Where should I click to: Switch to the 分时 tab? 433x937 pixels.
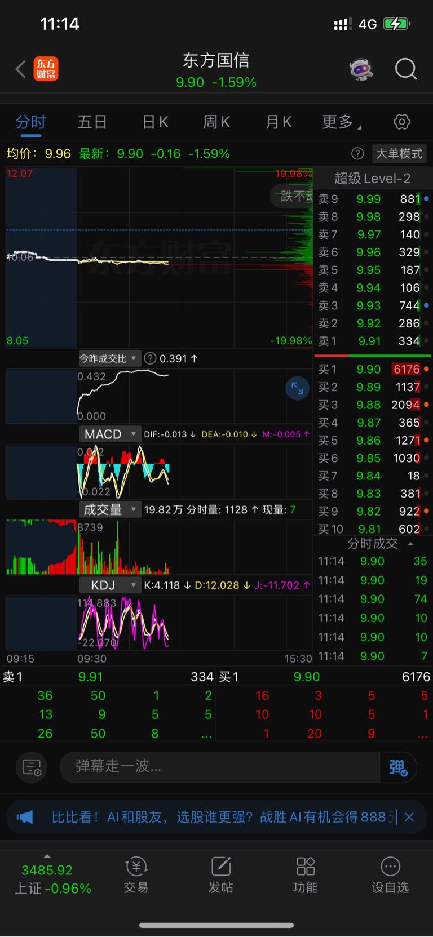[x=30, y=122]
